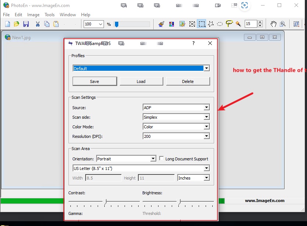Open the Window menu
Image resolution: width=307 pixels, height=226 pixels.
[x=68, y=15]
